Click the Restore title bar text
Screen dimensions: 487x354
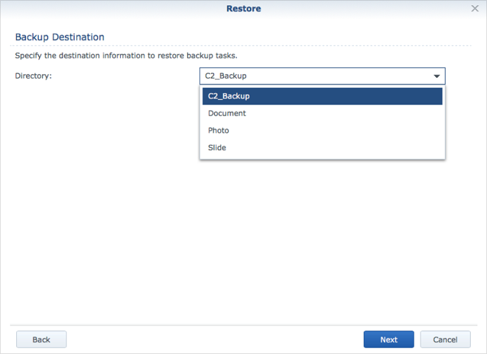click(x=243, y=8)
